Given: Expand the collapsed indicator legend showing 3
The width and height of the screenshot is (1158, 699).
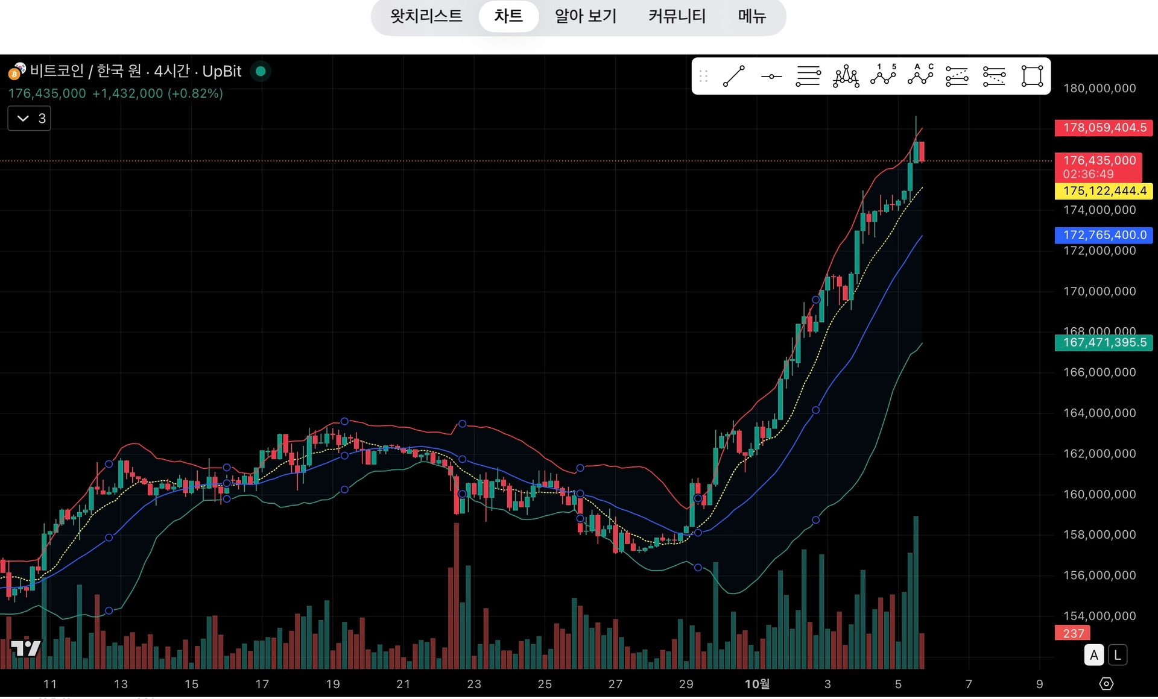Looking at the screenshot, I should click(x=29, y=119).
